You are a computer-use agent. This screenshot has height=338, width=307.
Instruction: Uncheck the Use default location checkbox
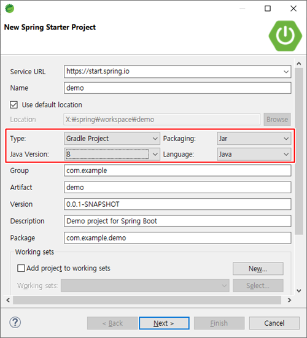14,105
